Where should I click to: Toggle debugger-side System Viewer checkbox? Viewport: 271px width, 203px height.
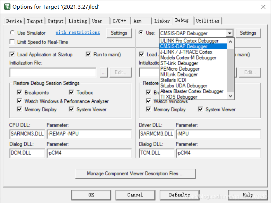coord(201,109)
